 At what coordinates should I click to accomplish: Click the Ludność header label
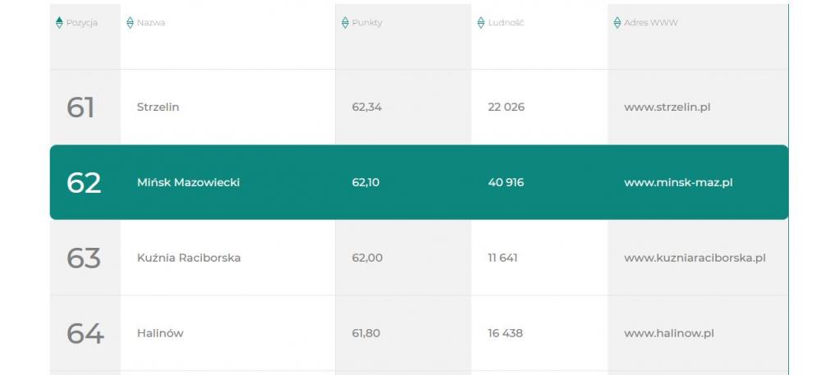coord(506,23)
